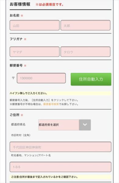
Task: Click the street address field showing 1-3-5
Action: pos(60,167)
